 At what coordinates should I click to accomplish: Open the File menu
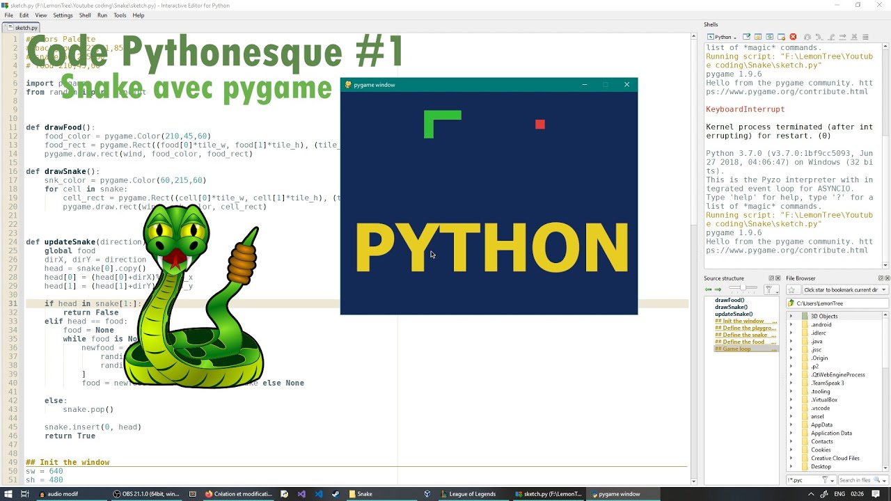coord(8,15)
